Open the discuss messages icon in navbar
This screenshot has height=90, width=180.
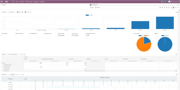point(162,1)
